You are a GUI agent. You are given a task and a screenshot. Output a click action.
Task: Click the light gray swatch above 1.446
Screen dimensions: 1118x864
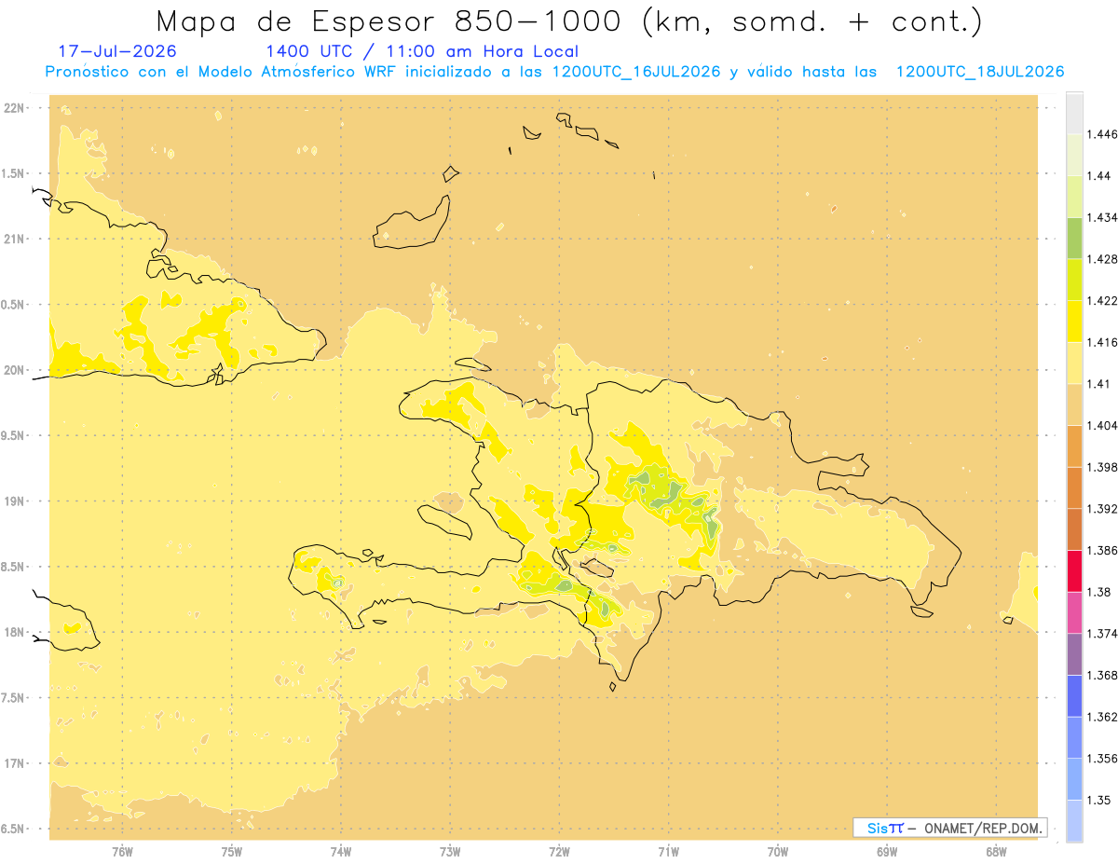(1074, 113)
